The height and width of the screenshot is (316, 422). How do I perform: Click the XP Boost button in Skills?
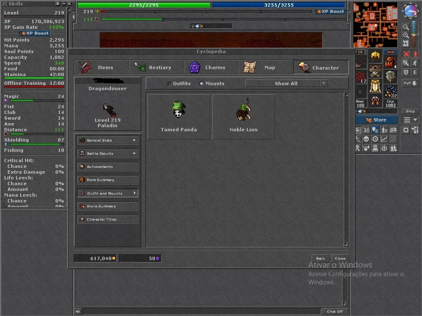34,33
